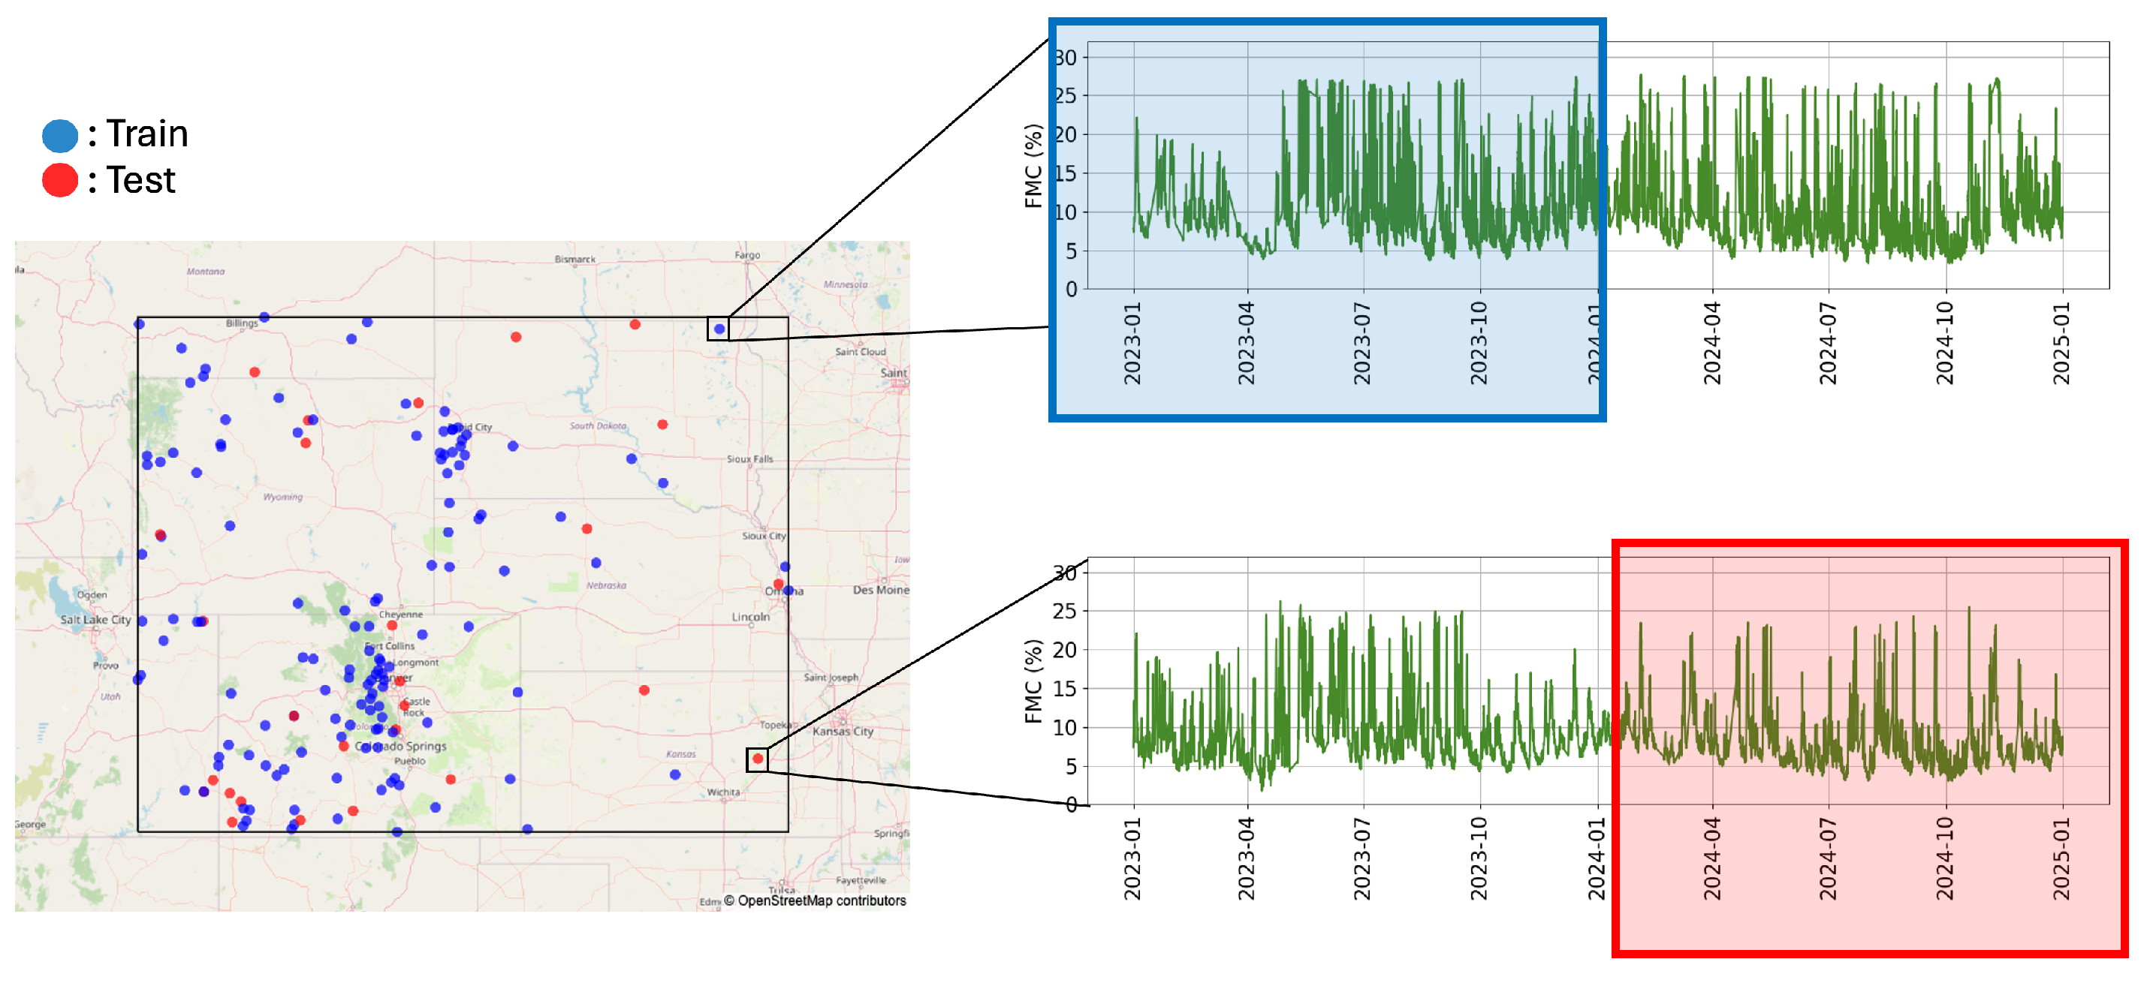Viewport: 2153px width, 983px height.
Task: Click the 2023-04 tick label on lower chart
Action: [1246, 858]
